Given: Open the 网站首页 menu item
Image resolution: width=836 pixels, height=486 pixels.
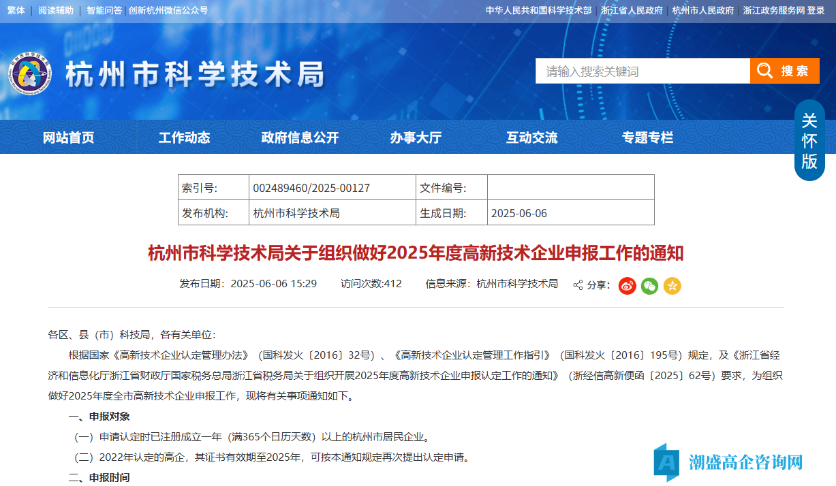Looking at the screenshot, I should (x=68, y=137).
